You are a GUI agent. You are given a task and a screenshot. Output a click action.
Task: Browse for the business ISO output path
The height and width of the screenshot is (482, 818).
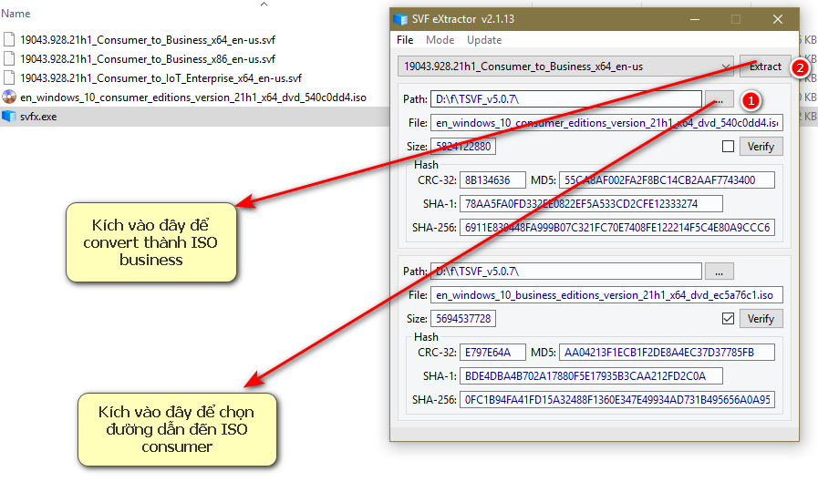pyautogui.click(x=719, y=272)
